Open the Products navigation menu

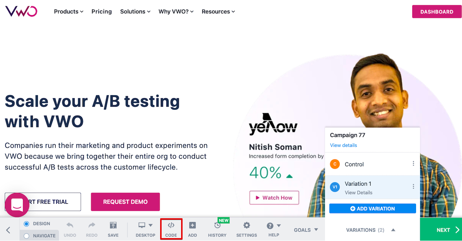[x=69, y=12]
